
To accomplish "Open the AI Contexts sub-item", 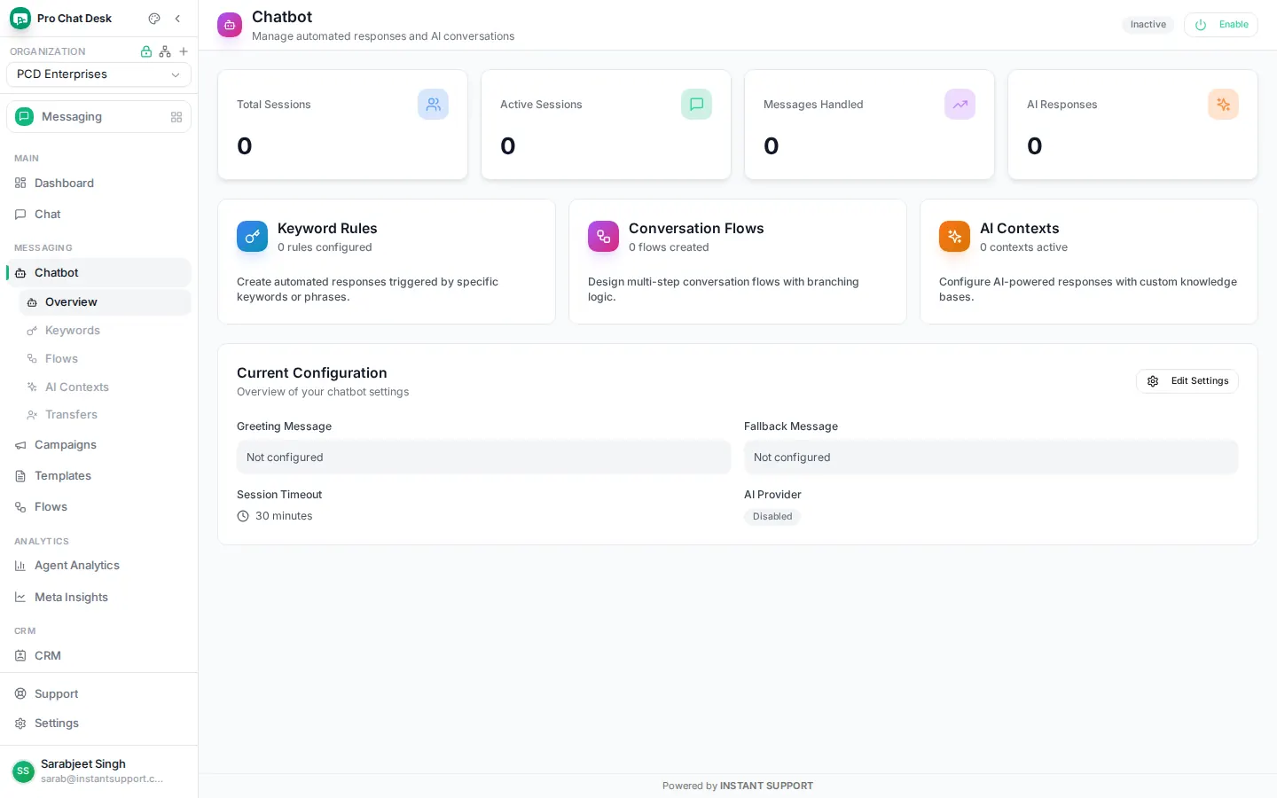I will click(x=105, y=387).
